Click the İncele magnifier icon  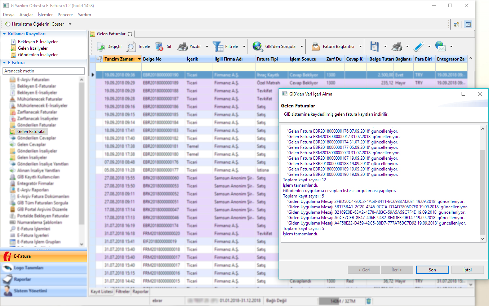131,46
